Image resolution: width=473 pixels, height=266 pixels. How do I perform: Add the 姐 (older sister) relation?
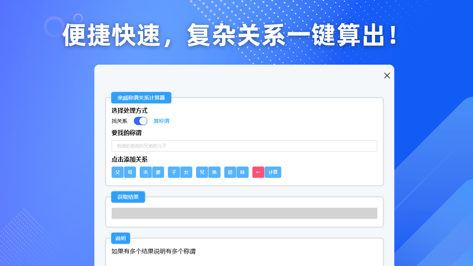[230, 172]
